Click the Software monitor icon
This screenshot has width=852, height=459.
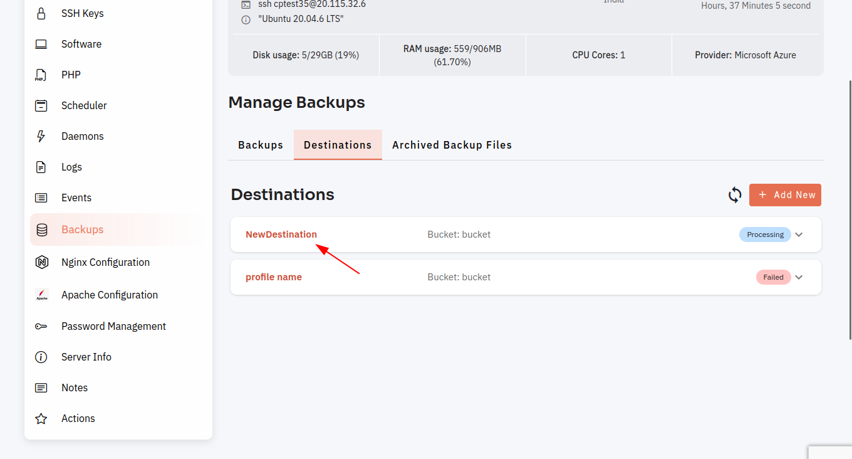(x=41, y=44)
